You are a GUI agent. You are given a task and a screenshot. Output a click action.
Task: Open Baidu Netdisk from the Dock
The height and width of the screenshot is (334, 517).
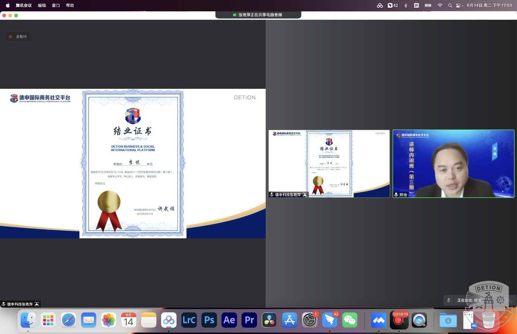click(169, 320)
